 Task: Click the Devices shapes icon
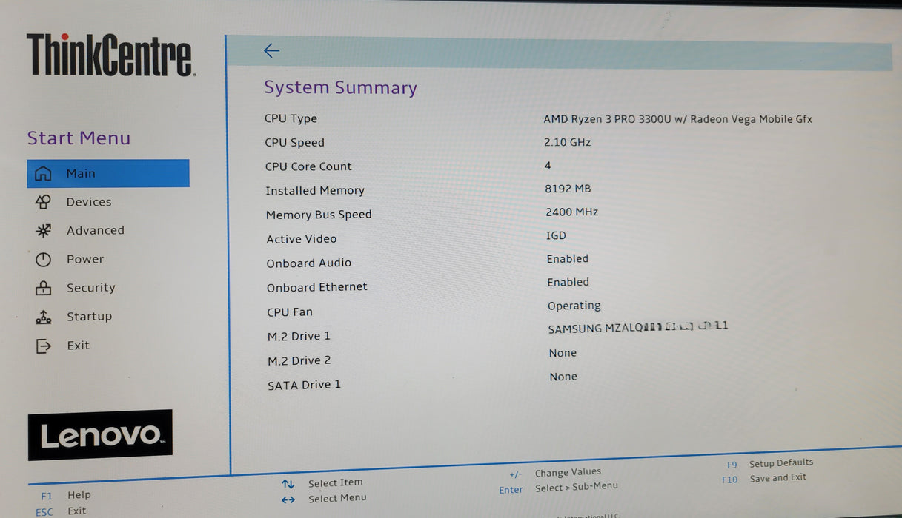(43, 201)
